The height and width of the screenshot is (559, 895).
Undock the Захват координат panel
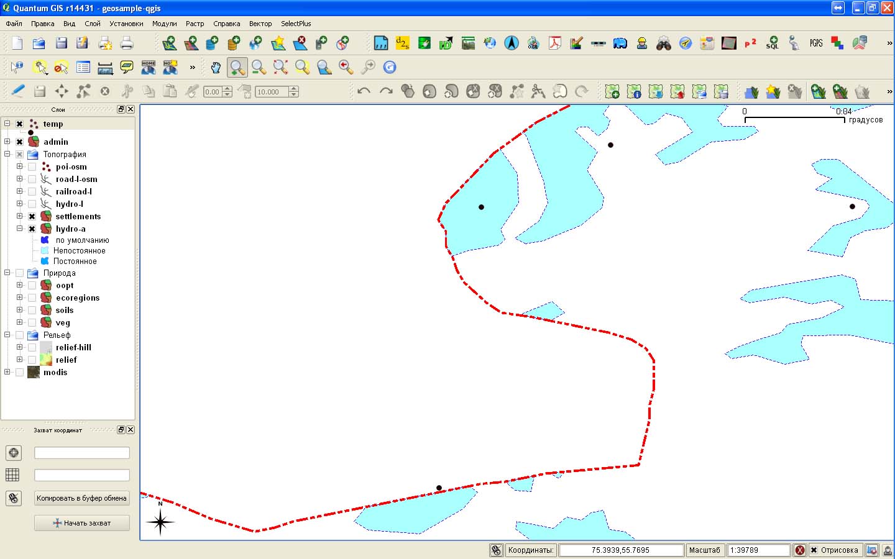click(121, 430)
